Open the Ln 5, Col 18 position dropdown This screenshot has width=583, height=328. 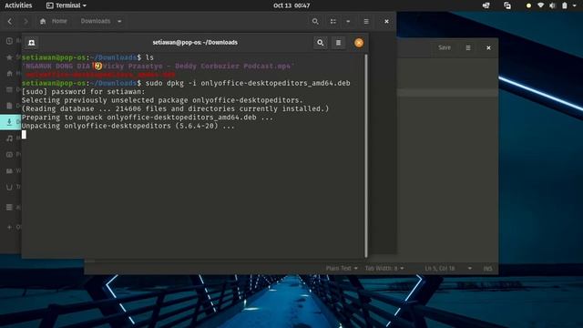[x=448, y=268]
